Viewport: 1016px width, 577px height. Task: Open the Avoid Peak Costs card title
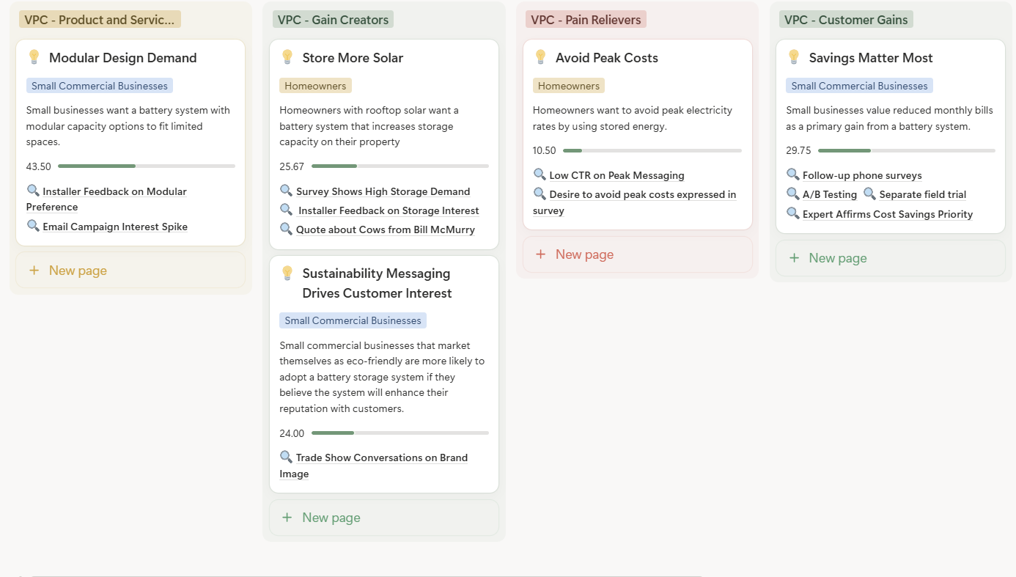pyautogui.click(x=606, y=58)
